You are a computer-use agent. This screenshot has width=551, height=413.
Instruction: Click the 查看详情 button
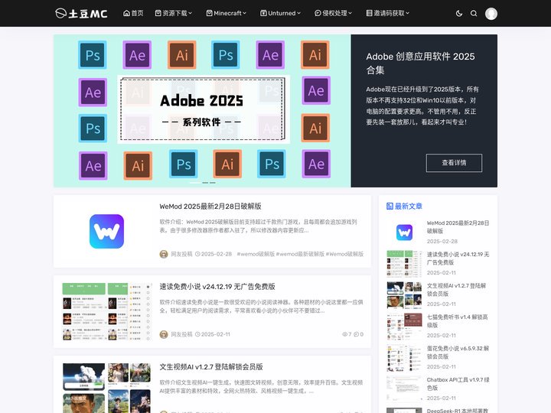click(454, 163)
